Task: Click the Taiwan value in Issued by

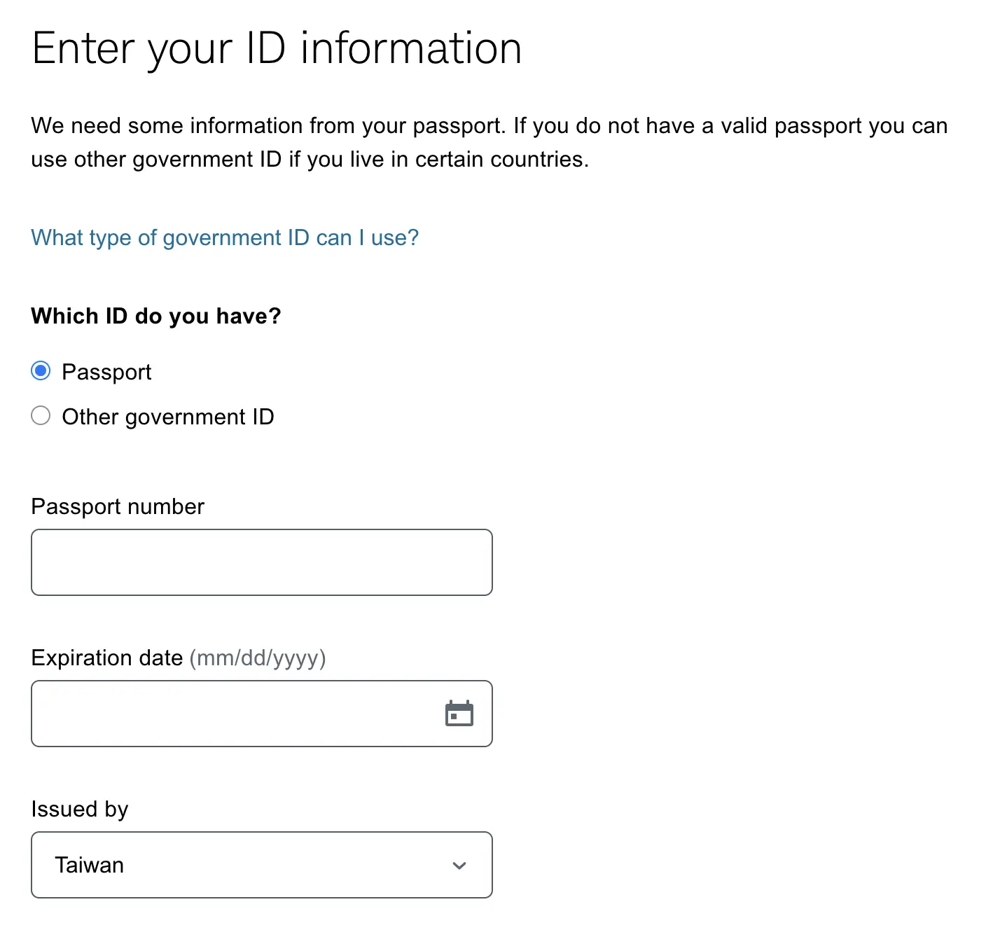Action: (x=90, y=865)
